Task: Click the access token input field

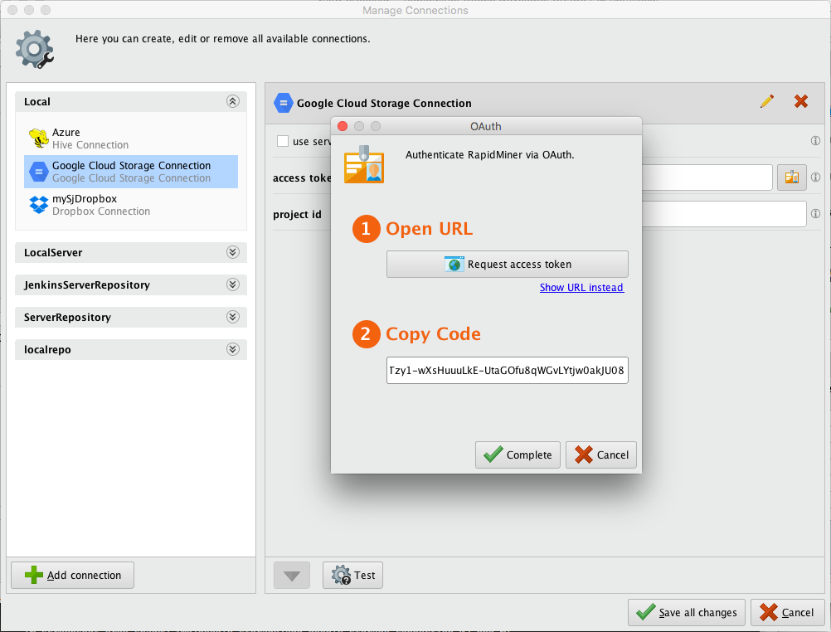Action: [707, 177]
